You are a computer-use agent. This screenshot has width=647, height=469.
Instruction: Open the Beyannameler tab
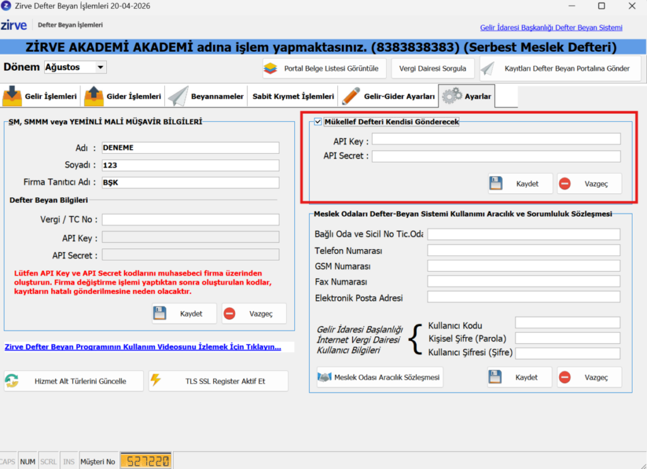pyautogui.click(x=207, y=96)
